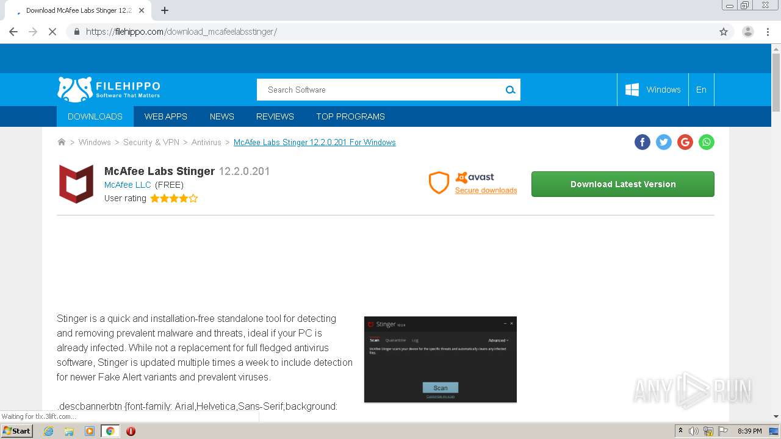Click the McAfee shield product logo
Screen dimensions: 781x439
76,184
